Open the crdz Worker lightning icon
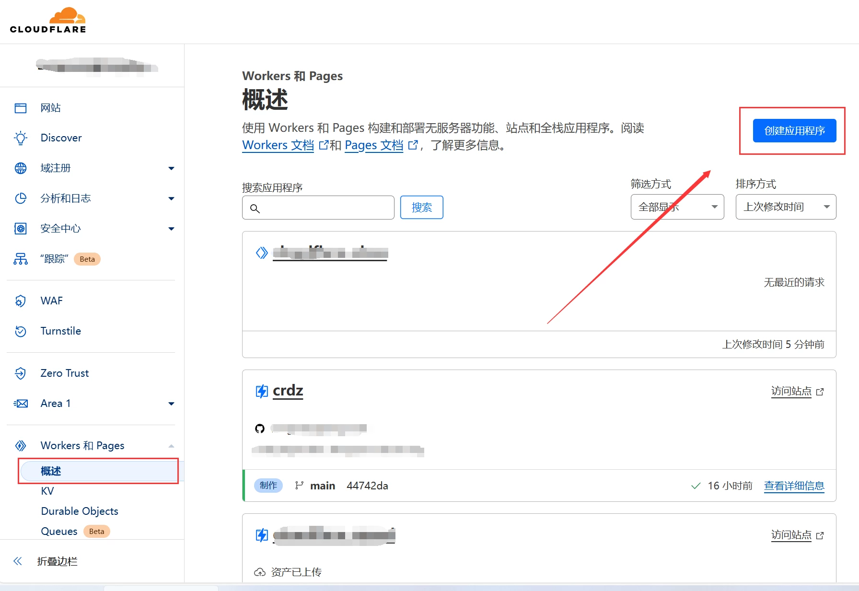This screenshot has height=591, width=859. [261, 391]
